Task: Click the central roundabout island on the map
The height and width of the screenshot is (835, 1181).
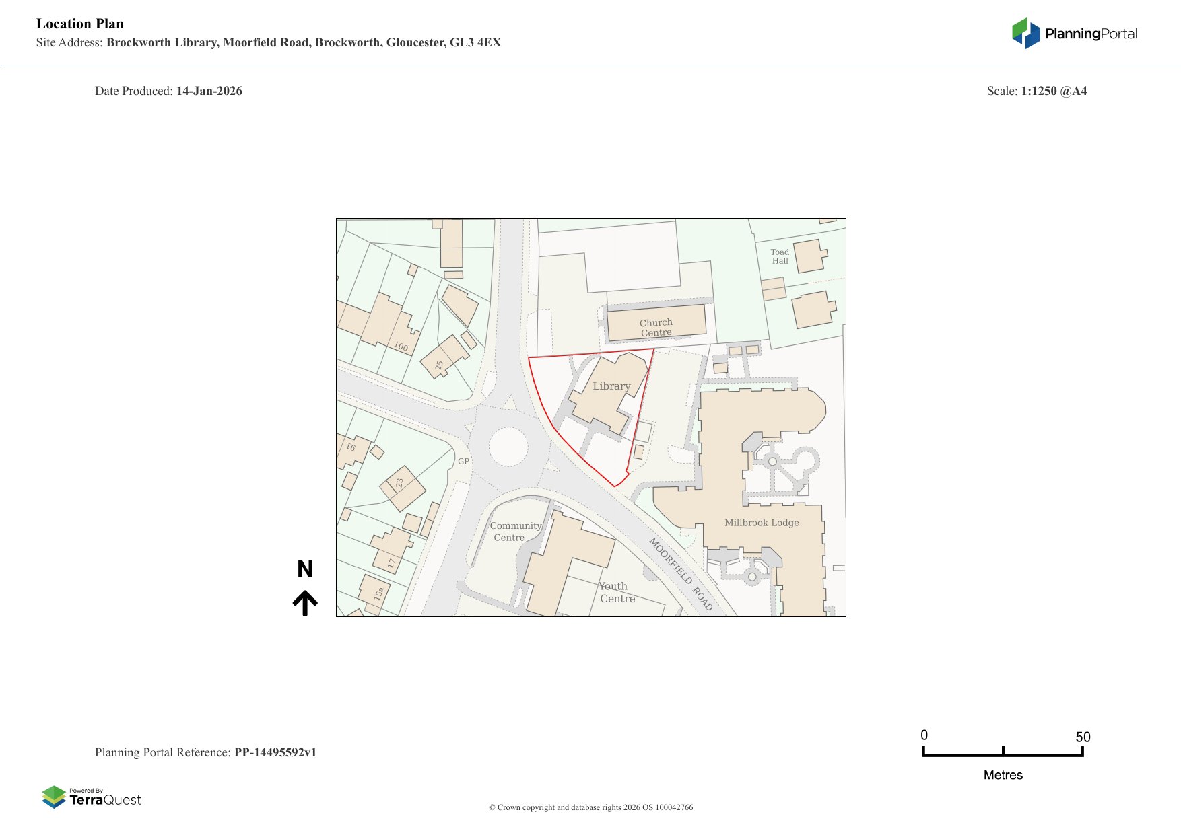Action: point(508,446)
